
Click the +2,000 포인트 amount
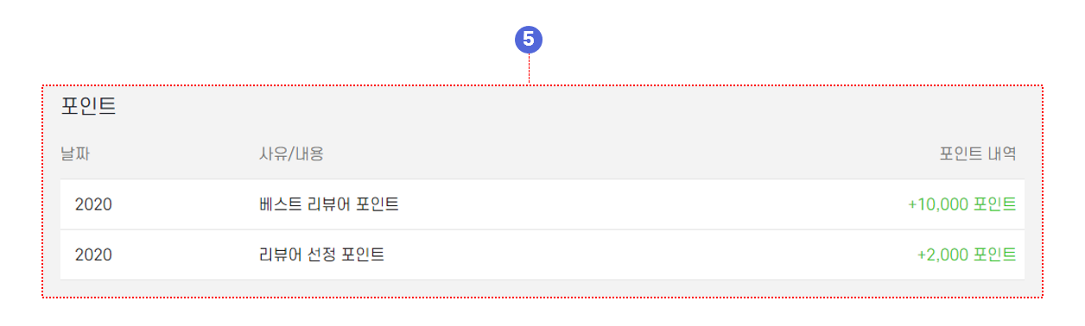click(x=967, y=254)
